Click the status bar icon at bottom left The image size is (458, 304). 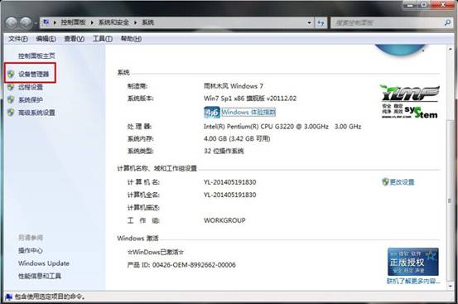[x=9, y=297]
